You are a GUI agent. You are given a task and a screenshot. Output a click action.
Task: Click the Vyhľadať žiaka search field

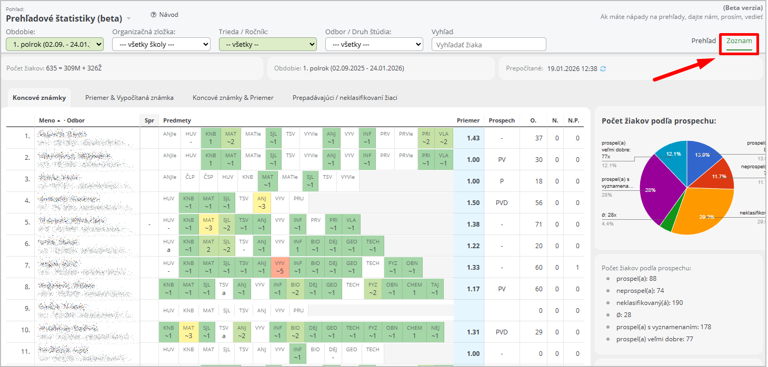pyautogui.click(x=488, y=45)
